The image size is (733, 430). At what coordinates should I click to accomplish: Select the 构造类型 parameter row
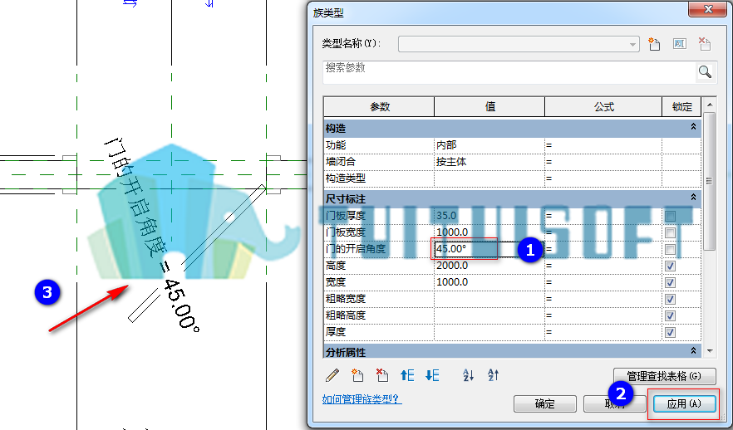pos(512,178)
